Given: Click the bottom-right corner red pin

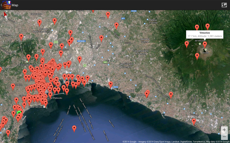Looking at the screenshot, I should tap(194, 122).
